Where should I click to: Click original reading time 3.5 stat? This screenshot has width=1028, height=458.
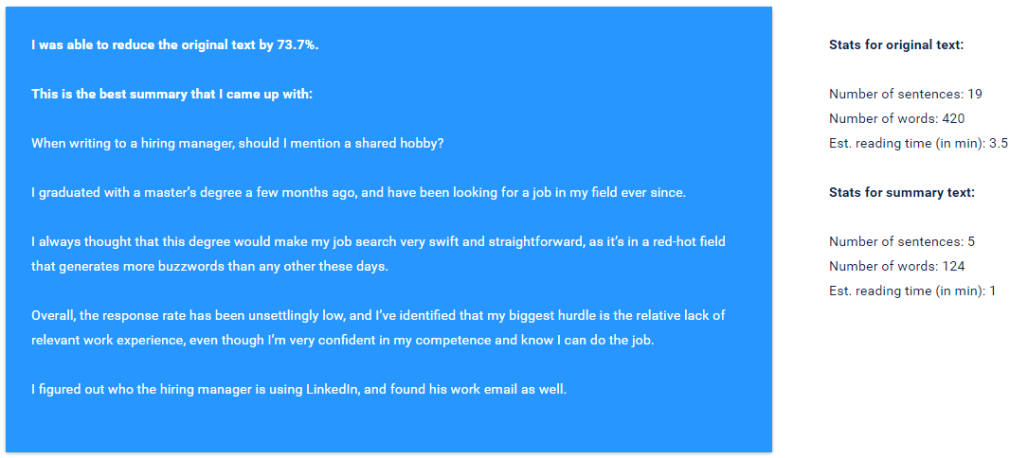918,144
